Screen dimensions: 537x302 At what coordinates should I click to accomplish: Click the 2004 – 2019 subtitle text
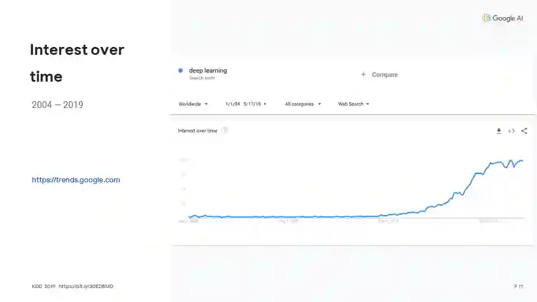tap(57, 105)
